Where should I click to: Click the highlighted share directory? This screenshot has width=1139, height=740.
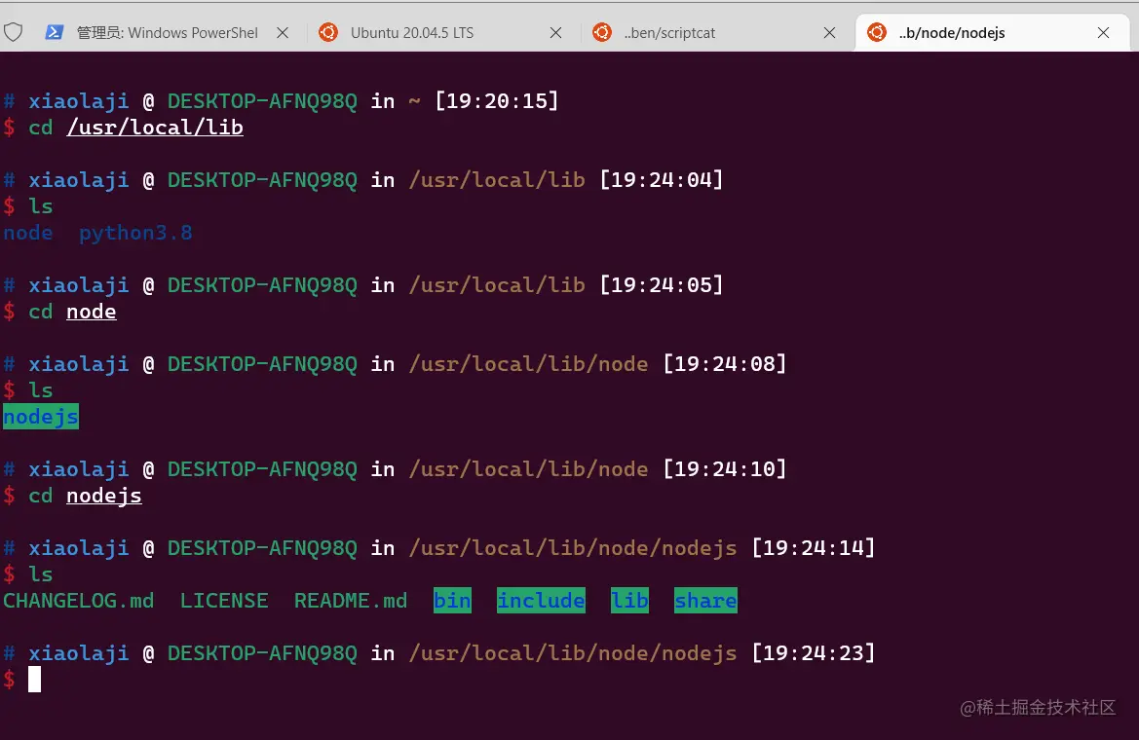(x=705, y=601)
